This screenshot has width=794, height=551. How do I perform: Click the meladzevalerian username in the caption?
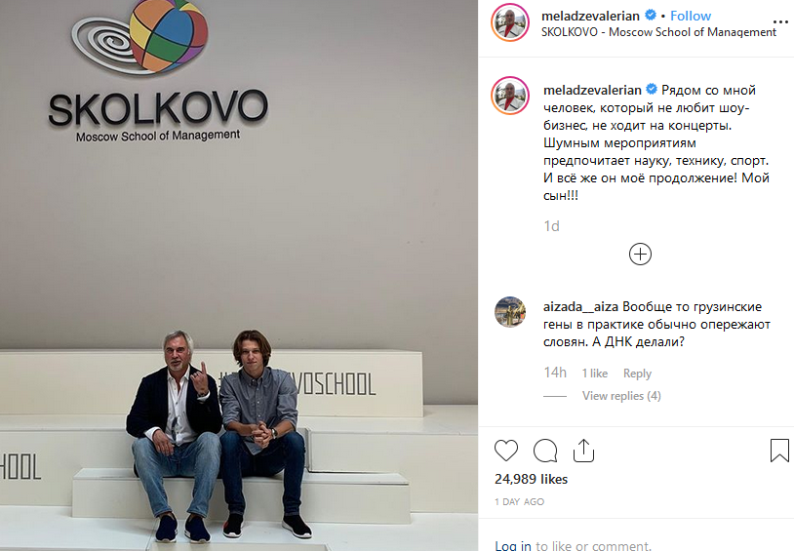point(592,90)
